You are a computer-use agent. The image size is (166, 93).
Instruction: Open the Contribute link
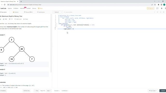click(65, 91)
